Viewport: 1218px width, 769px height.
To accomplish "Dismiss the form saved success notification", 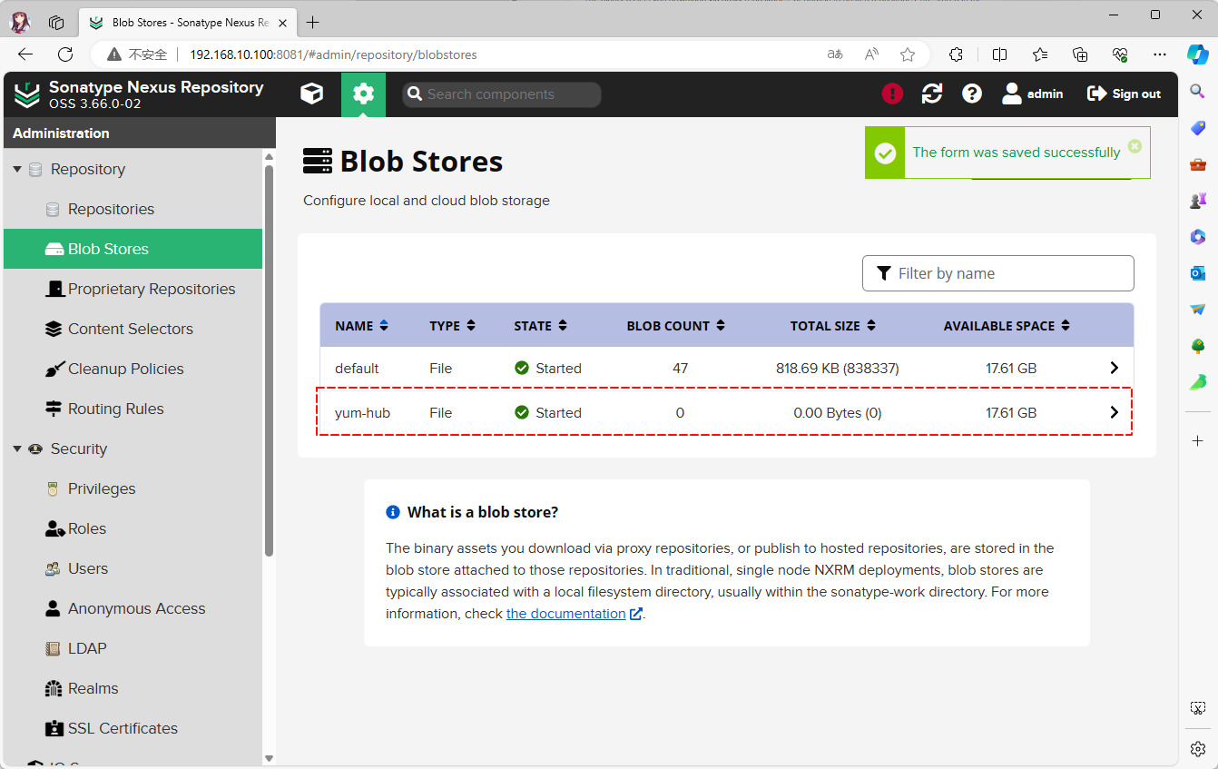I will (x=1135, y=146).
